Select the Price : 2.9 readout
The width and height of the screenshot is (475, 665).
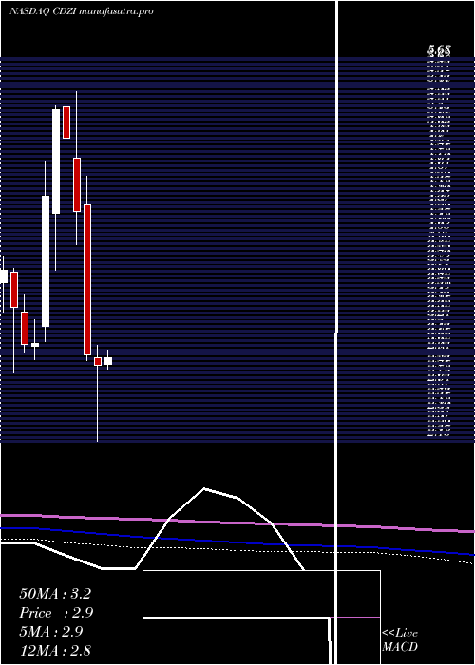[56, 613]
